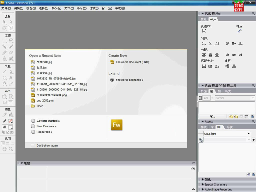
Task: Toggle the Anchors align button
Action: tap(240, 31)
